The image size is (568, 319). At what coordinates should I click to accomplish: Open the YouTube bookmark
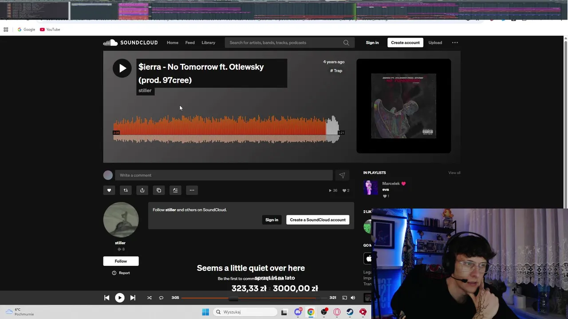coord(50,30)
